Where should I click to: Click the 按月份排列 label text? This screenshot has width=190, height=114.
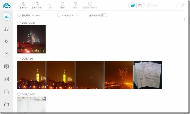(x=94, y=15)
